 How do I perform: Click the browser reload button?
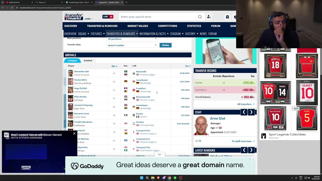point(12,8)
